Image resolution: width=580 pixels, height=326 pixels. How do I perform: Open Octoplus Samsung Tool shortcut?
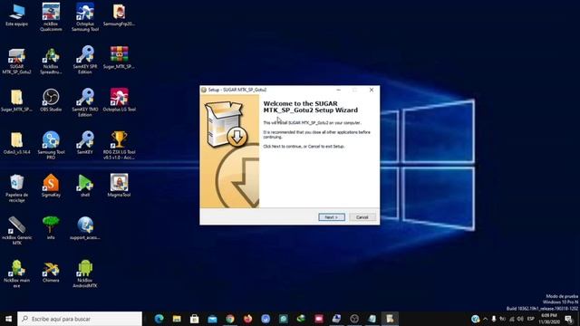[x=85, y=17]
